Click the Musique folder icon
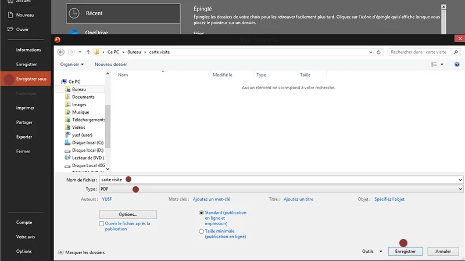Image resolution: width=465 pixels, height=261 pixels. pos(67,112)
